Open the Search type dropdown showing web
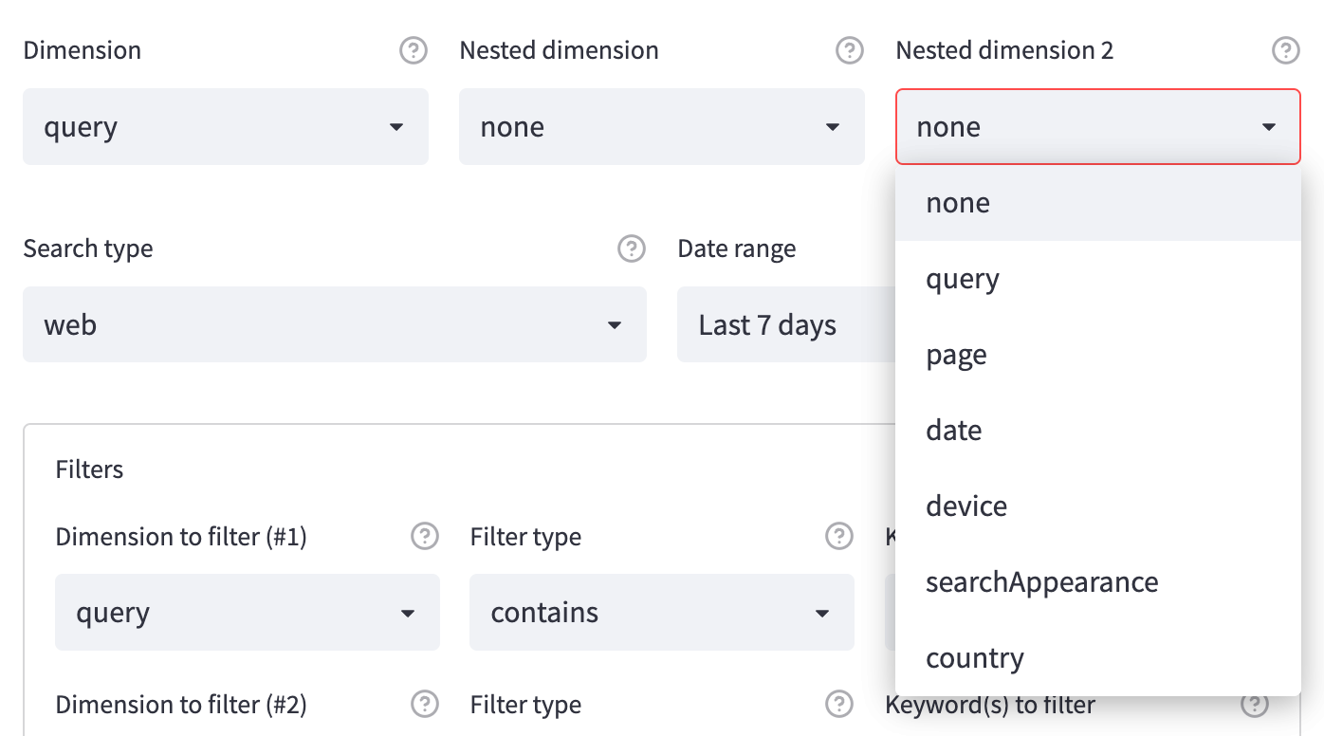 point(334,325)
